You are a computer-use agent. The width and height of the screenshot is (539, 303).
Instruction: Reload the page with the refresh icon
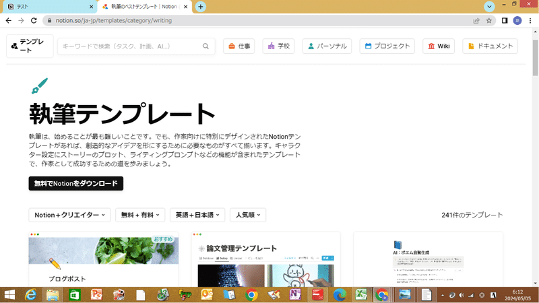click(34, 21)
